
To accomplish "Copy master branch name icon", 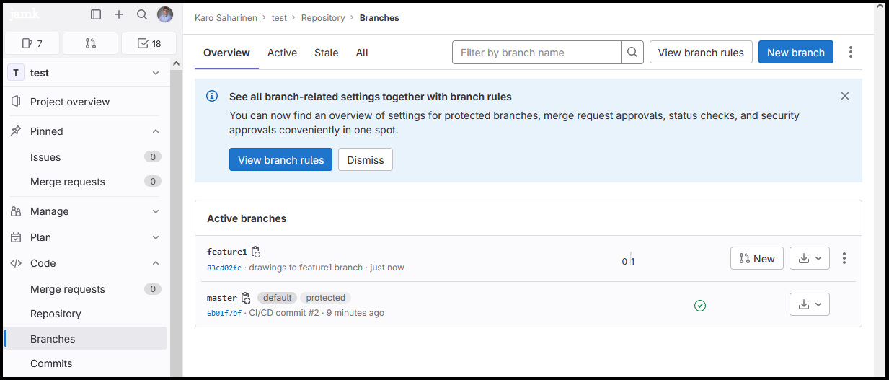I will (x=246, y=298).
